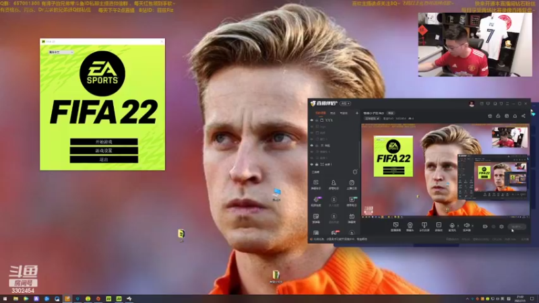Click 开始游戏 in the FIFA 22 launcher

(x=104, y=142)
